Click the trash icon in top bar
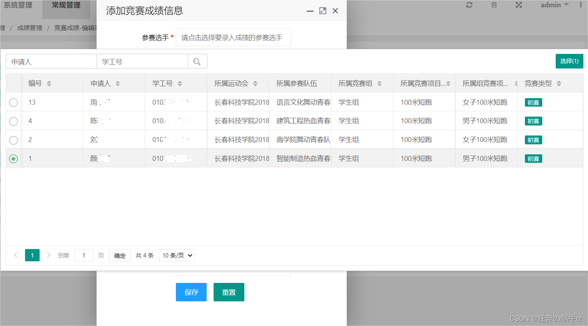 [494, 5]
